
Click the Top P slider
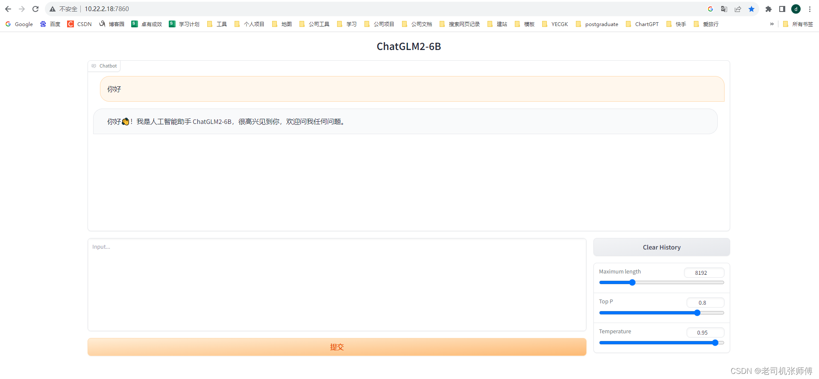[661, 313]
